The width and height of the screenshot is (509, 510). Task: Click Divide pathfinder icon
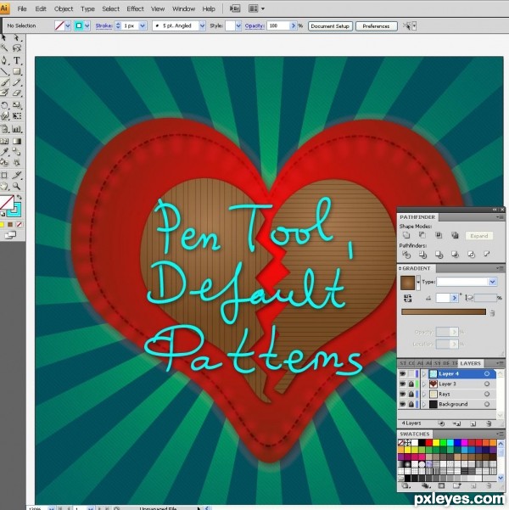pyautogui.click(x=406, y=255)
